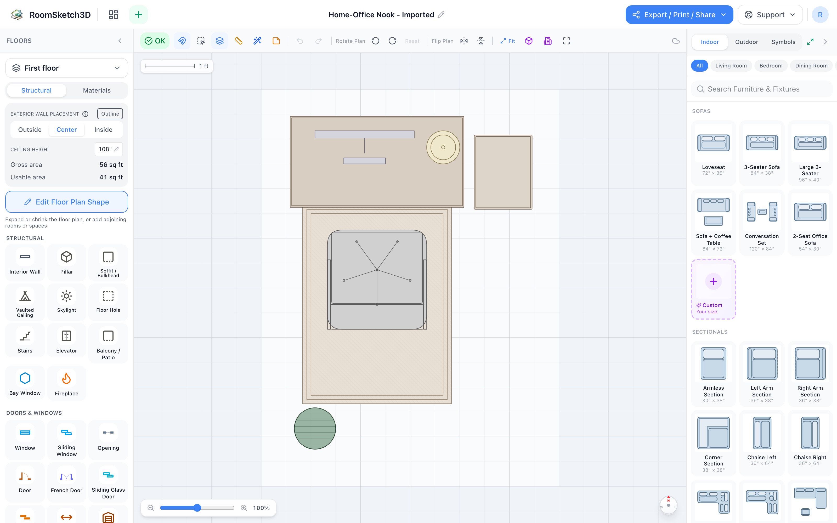Image resolution: width=837 pixels, height=523 pixels.
Task: Pick the French Door element
Action: pos(66,482)
